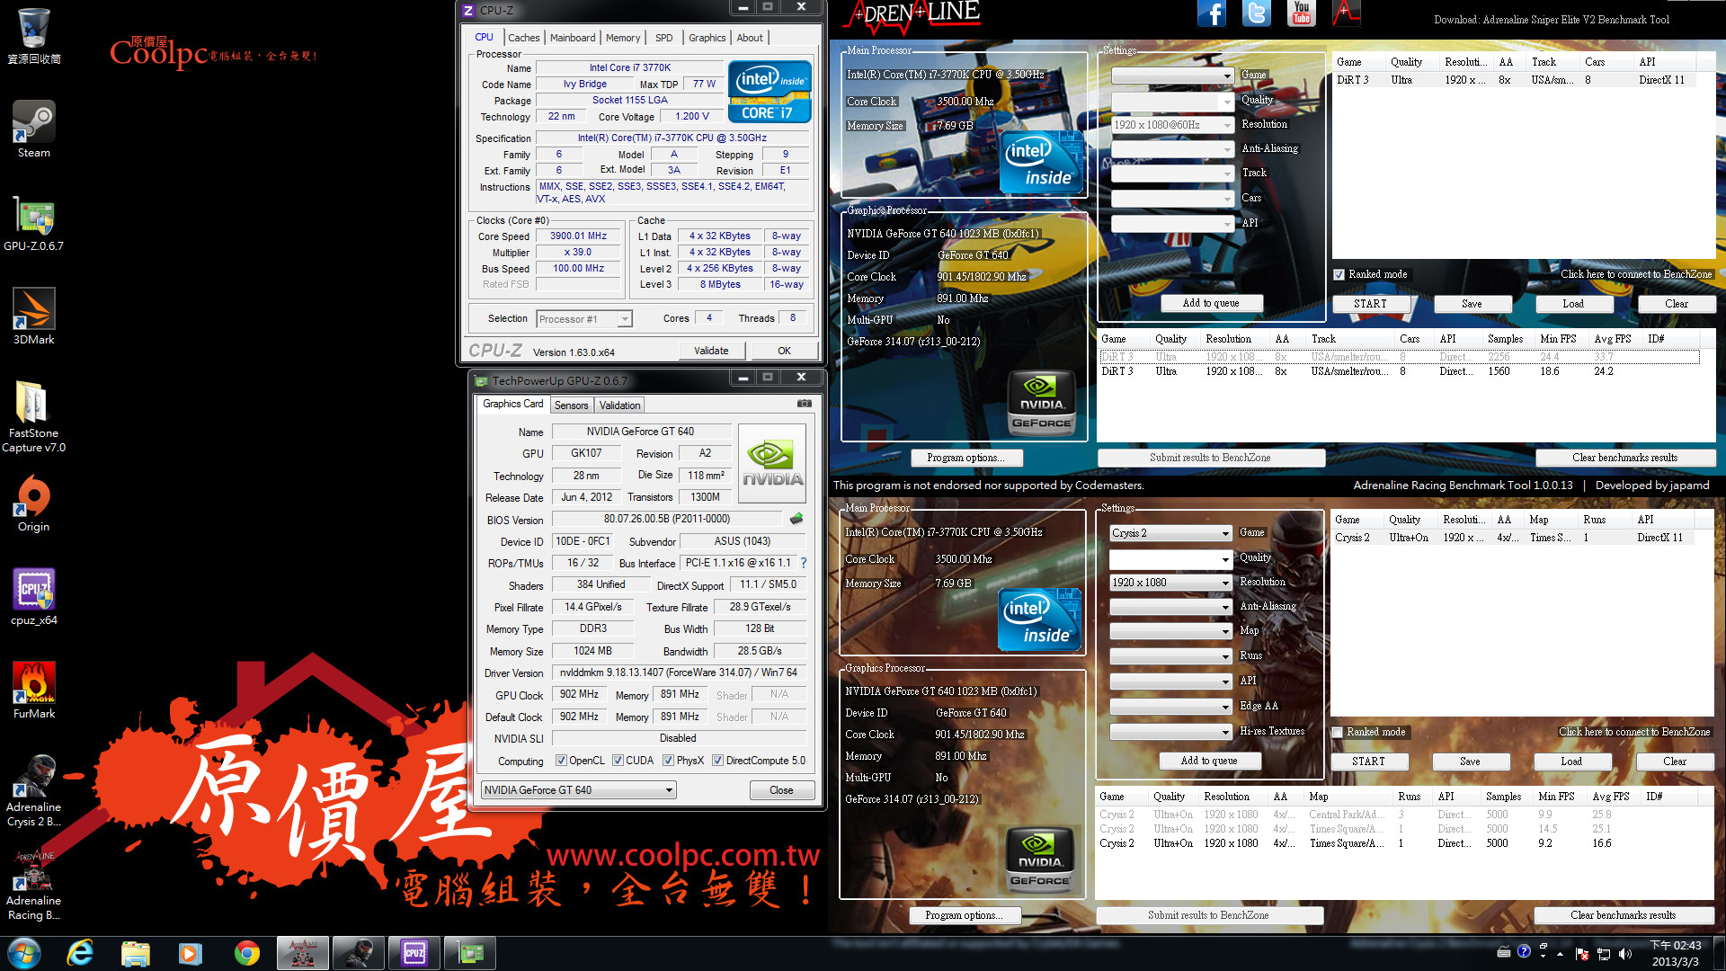Expand the Track dropdown in racing benchmark
The width and height of the screenshot is (1726, 971).
pyautogui.click(x=1172, y=174)
